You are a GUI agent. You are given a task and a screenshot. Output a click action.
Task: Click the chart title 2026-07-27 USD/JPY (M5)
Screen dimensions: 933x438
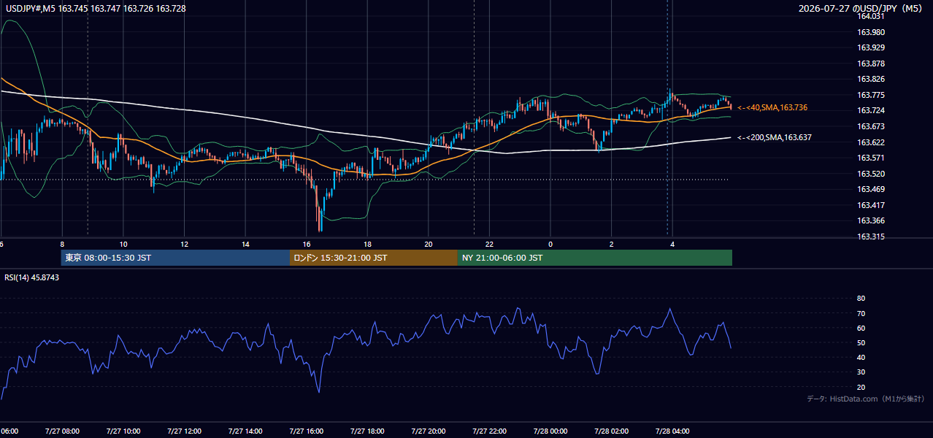point(861,9)
